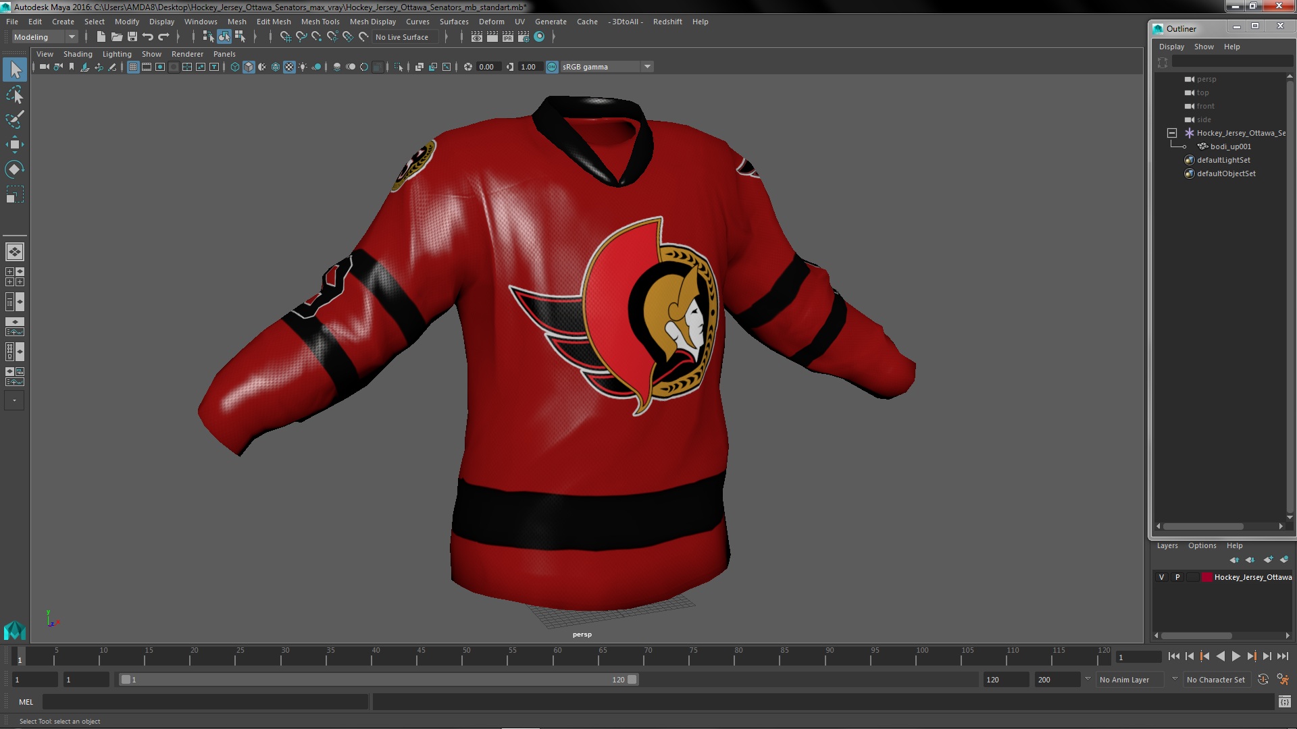Screen dimensions: 1297x729
Task: Choose the Rotate tool in the toolbox
Action: 15,169
